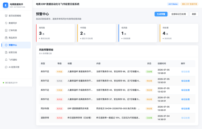Click 标记处理 for 儿童保温杯 家庭装 row
Viewport: 202px width, 129px height.
(185, 72)
